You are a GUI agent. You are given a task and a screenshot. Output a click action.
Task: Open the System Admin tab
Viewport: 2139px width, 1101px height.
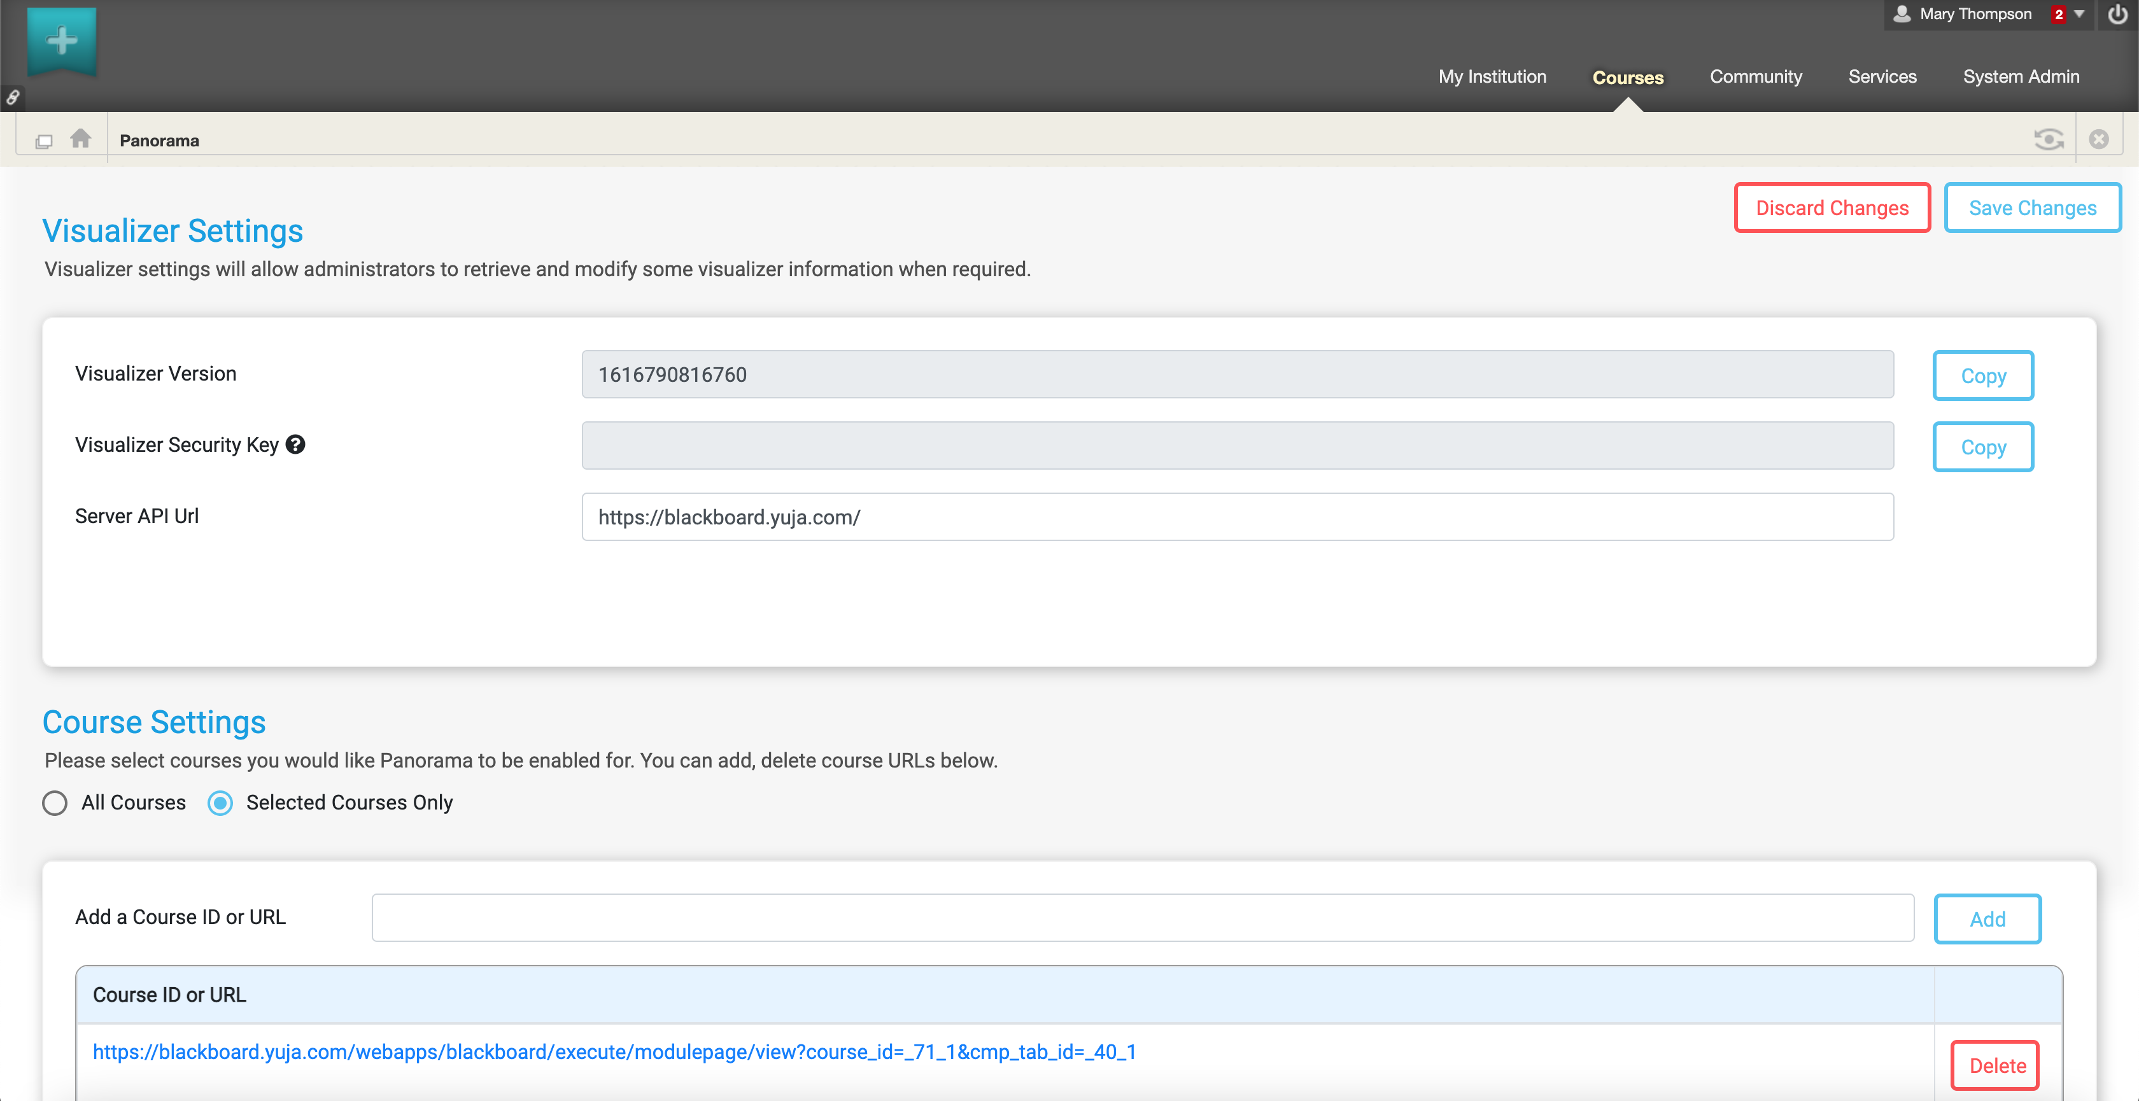[2020, 76]
